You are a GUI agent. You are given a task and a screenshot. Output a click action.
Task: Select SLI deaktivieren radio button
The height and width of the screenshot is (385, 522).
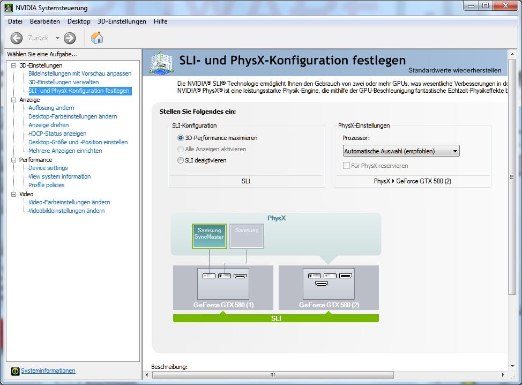[181, 160]
